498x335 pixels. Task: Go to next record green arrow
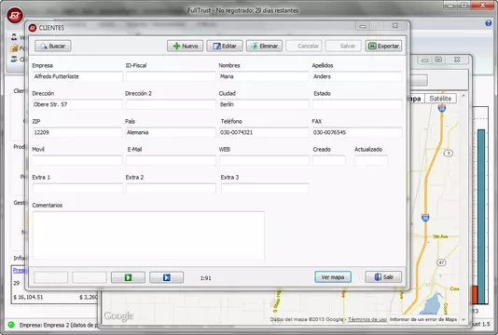click(128, 277)
